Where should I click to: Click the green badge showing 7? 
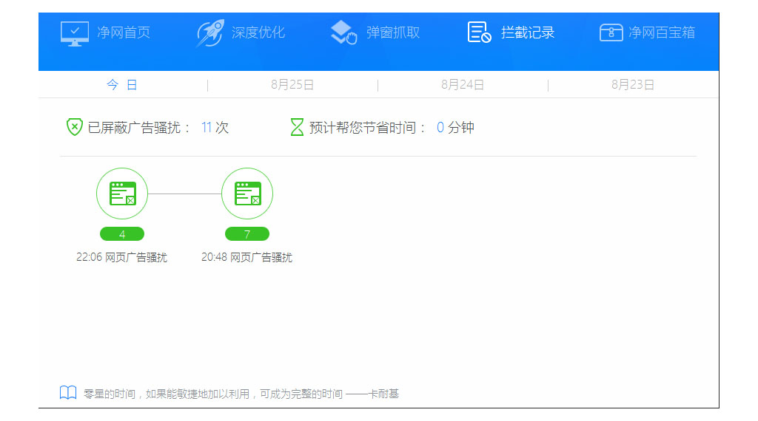(x=247, y=234)
